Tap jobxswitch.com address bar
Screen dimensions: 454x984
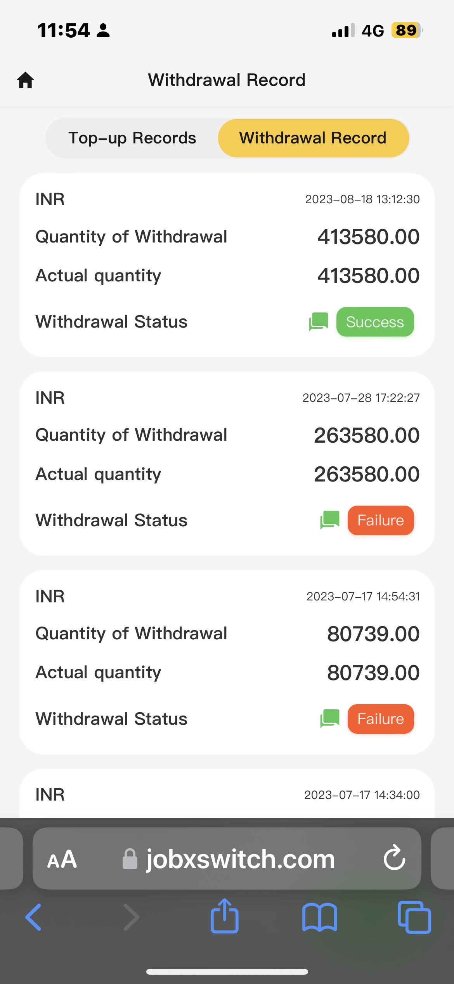pyautogui.click(x=240, y=859)
